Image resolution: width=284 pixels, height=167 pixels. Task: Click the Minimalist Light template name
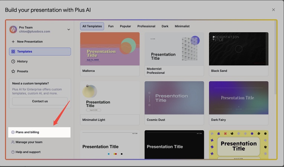tap(94, 120)
